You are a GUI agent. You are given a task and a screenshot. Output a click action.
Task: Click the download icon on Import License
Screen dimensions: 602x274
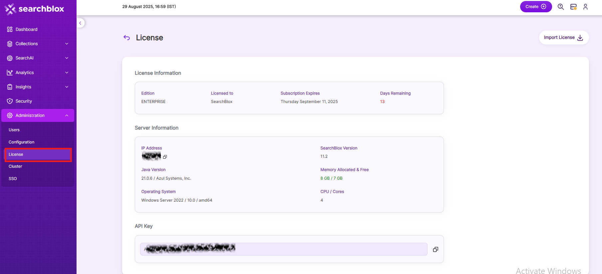coord(580,38)
